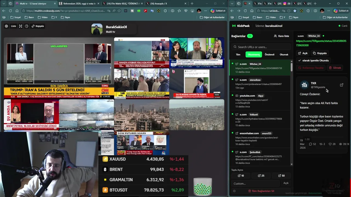Click Kopyala link button in Multi tv toolbar
Screen dimensions: 351x197
38,26
